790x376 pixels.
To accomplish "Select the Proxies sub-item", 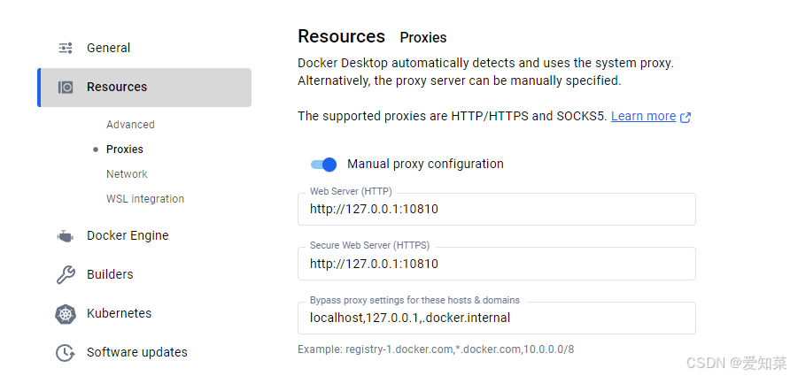I will click(124, 150).
